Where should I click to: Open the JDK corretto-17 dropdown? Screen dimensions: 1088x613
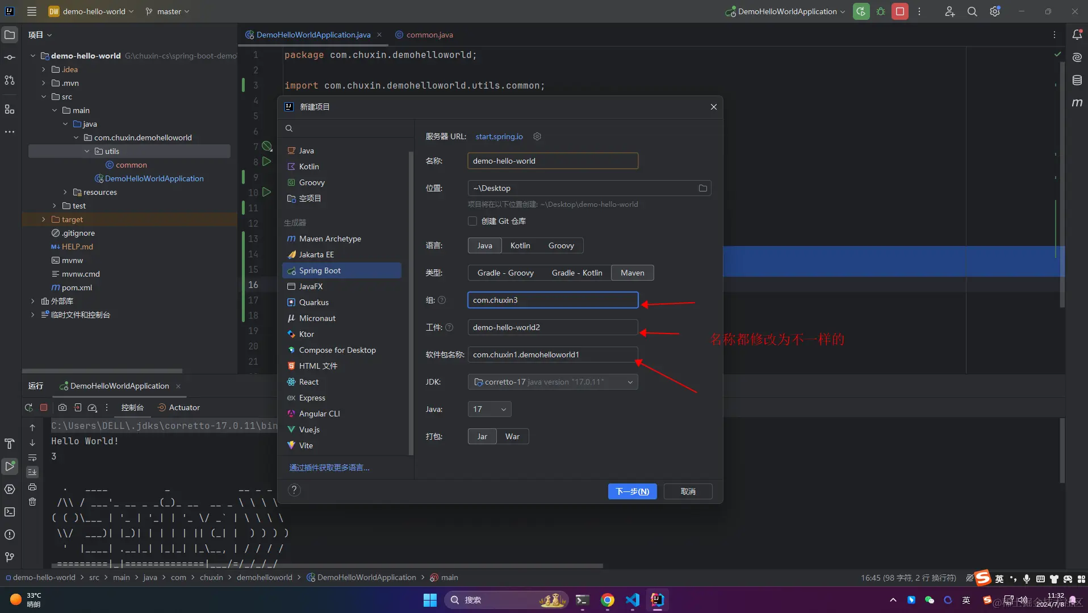(x=553, y=382)
